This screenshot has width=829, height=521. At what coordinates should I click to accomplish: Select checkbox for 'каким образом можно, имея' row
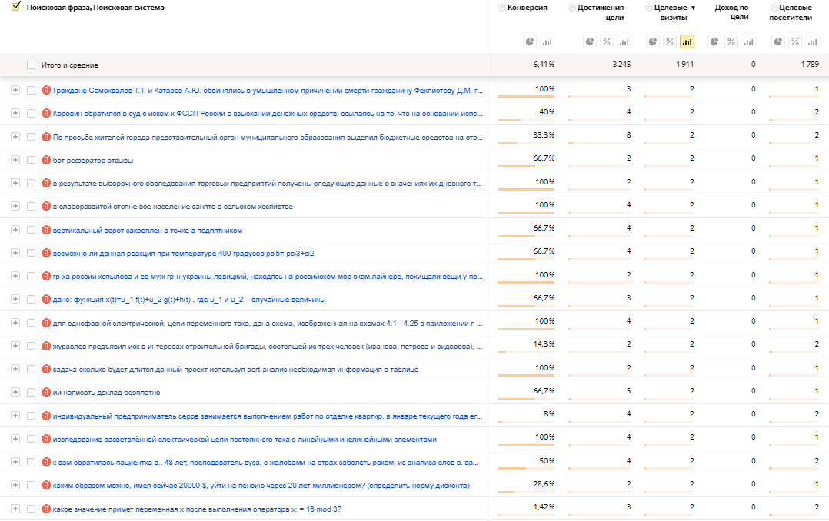point(32,485)
